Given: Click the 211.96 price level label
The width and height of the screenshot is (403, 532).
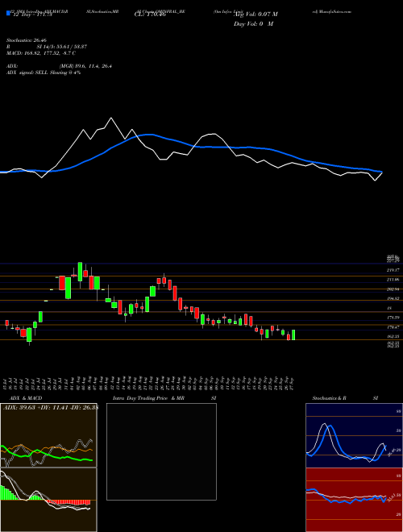Looking at the screenshot, I should [x=393, y=280].
